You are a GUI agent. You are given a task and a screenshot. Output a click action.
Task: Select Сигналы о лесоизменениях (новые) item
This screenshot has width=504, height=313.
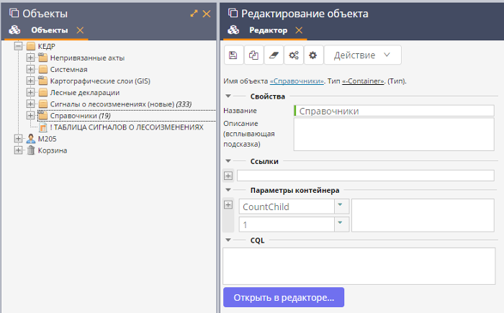click(x=121, y=104)
